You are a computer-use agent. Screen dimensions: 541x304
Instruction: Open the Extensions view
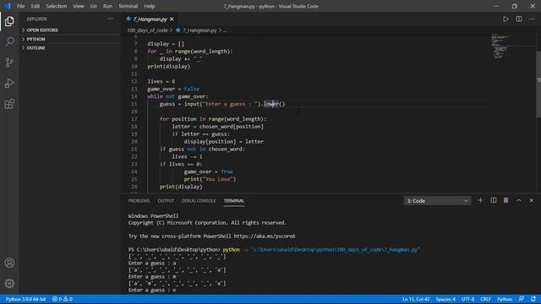pos(9,104)
